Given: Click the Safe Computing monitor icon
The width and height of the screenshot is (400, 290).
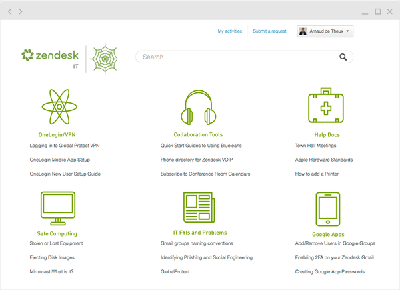Looking at the screenshot, I should coord(58,209).
